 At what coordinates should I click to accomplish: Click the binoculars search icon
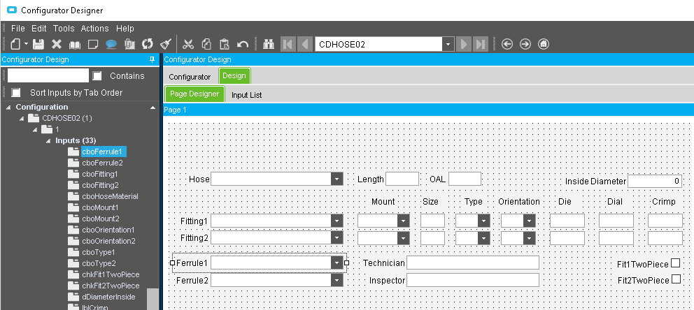pos(269,44)
